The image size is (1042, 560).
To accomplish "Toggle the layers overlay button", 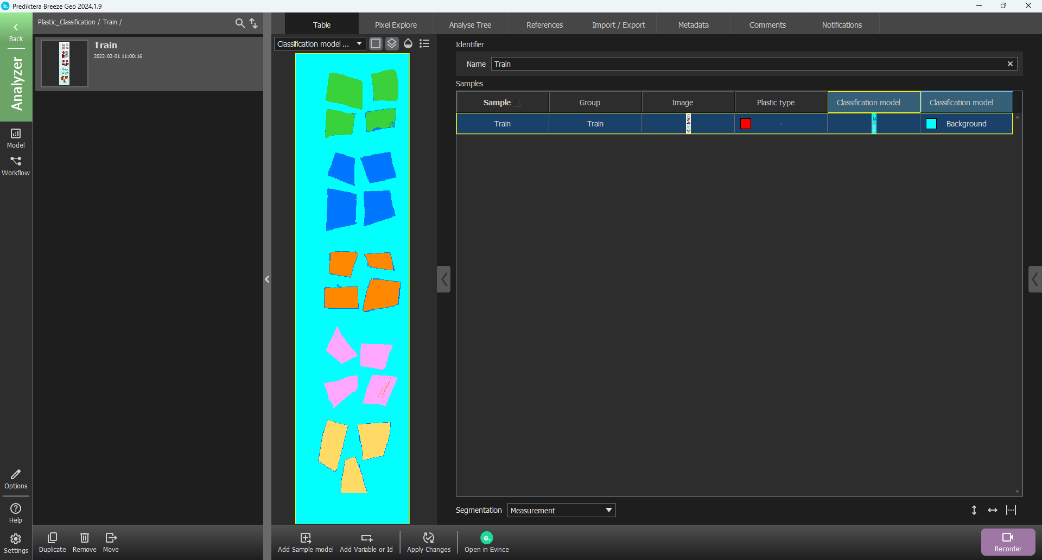I will click(x=392, y=44).
